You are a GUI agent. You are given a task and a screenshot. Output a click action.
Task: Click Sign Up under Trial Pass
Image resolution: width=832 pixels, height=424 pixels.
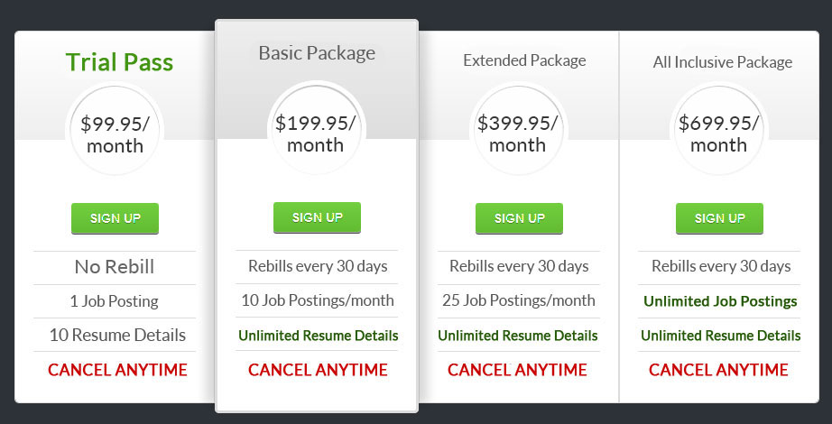[x=115, y=218]
